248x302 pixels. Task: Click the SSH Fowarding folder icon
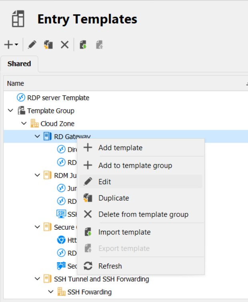(62, 292)
